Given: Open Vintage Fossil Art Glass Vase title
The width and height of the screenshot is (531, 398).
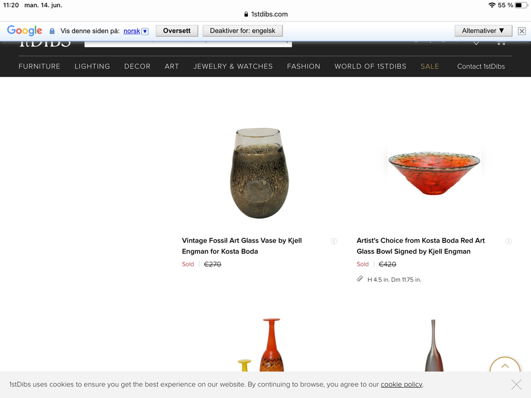Looking at the screenshot, I should point(242,245).
